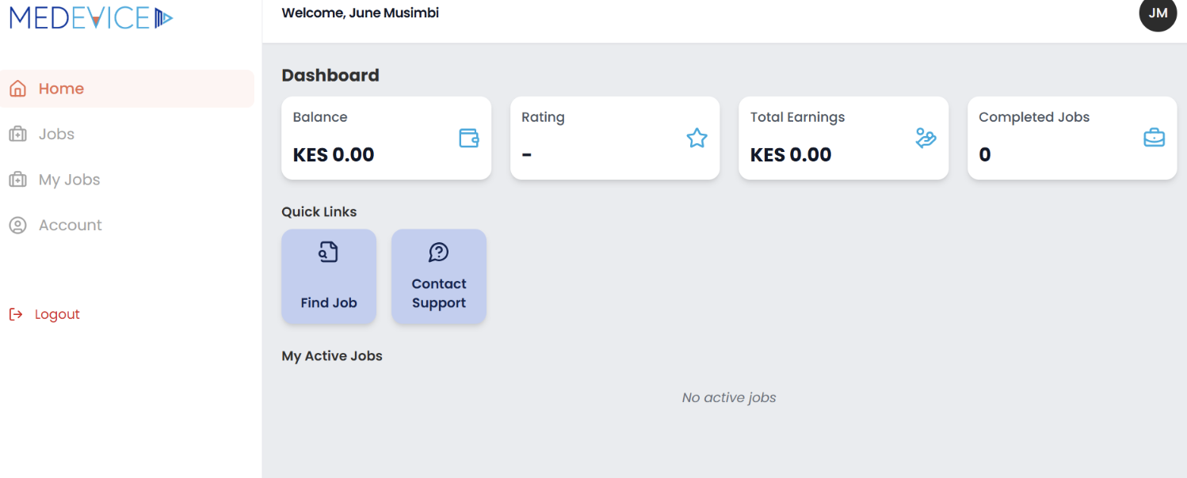Click the document search icon in Find Job
The width and height of the screenshot is (1187, 478).
coord(328,252)
